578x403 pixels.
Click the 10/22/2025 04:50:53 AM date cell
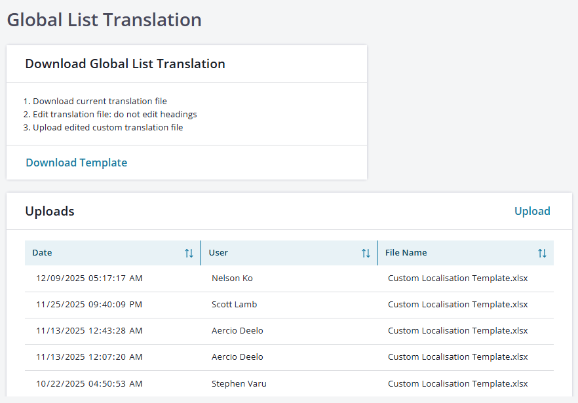pos(89,383)
